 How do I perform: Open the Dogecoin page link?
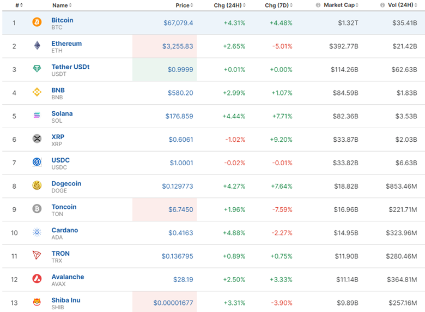click(66, 183)
